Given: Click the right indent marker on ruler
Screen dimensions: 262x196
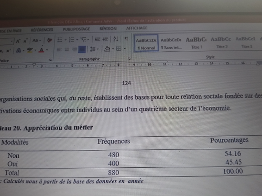Looking at the screenshot, I should pos(258,63).
